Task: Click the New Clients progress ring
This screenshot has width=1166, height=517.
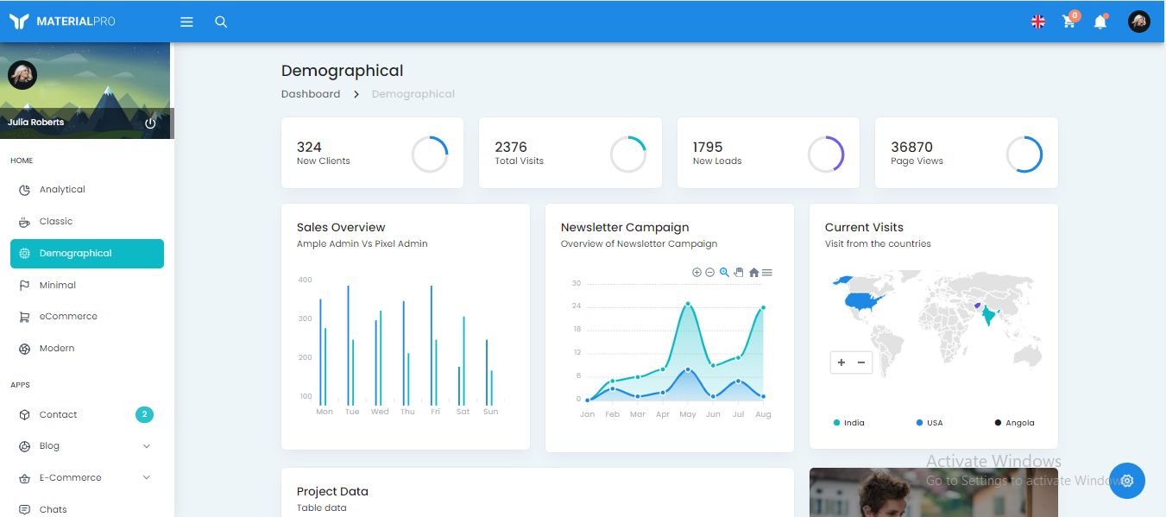Action: tap(430, 154)
